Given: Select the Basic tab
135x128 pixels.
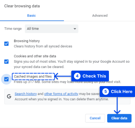Looking at the screenshot, I should [x=31, y=16].
